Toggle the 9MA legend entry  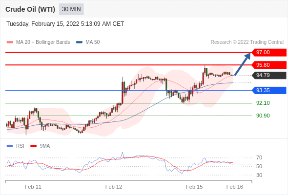(40, 146)
